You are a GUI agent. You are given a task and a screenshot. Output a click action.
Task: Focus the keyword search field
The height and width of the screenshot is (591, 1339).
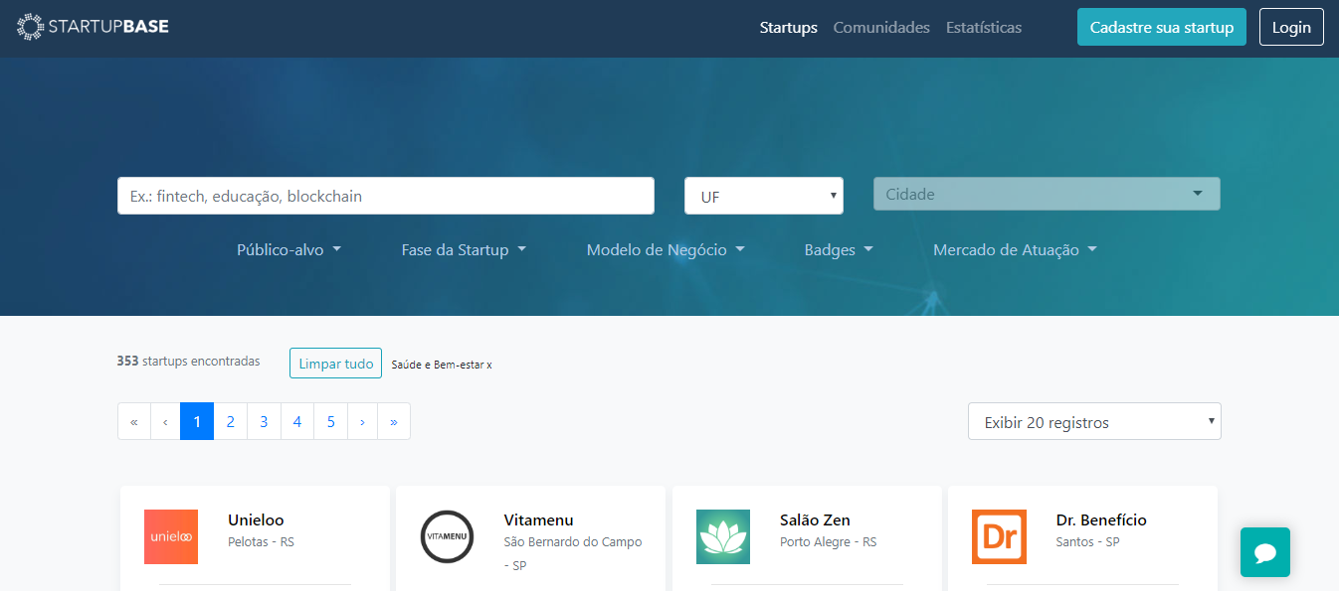(x=386, y=196)
